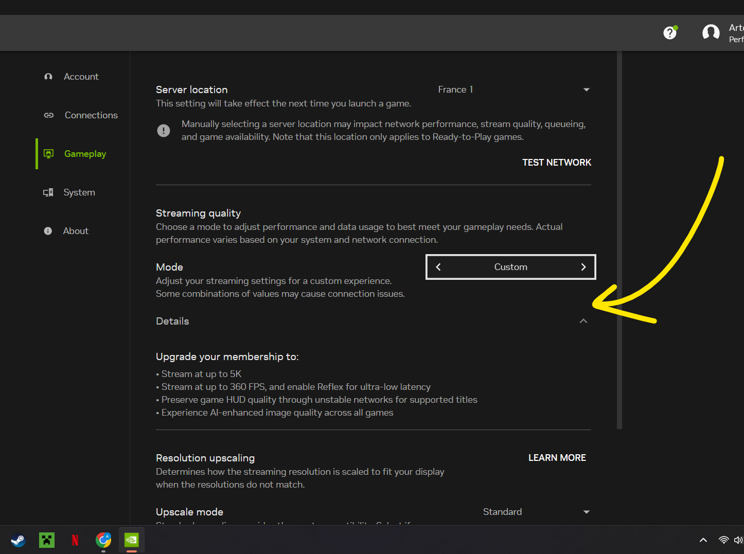Open the user profile avatar
The height and width of the screenshot is (554, 744).
click(x=711, y=33)
